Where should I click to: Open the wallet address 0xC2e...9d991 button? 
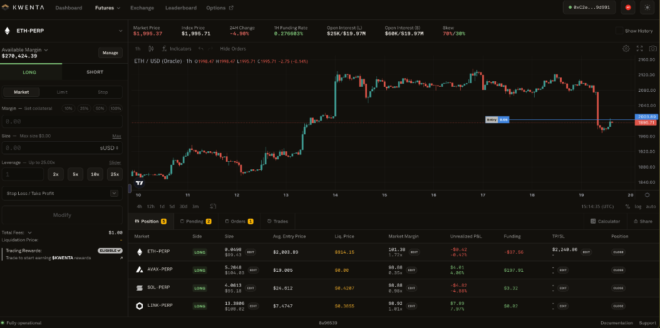point(589,7)
